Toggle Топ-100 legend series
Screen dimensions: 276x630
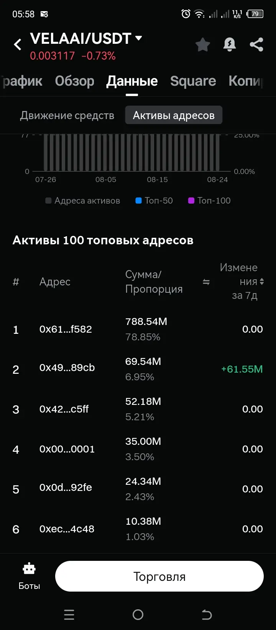210,201
